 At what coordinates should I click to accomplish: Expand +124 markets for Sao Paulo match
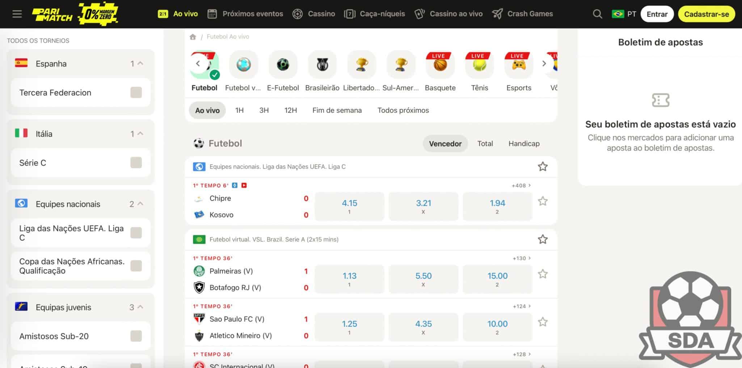pos(522,307)
